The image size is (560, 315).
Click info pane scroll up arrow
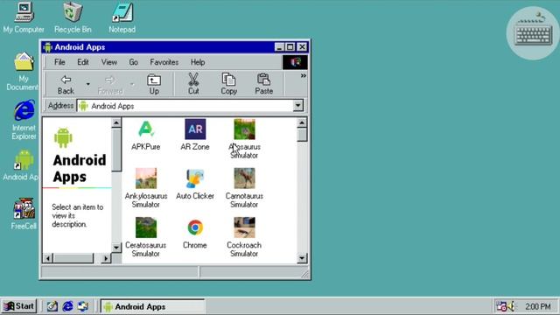(116, 122)
